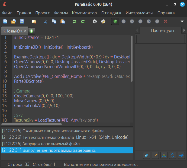Toggle the up-down chevrons button in Procedures panel

(173, 155)
